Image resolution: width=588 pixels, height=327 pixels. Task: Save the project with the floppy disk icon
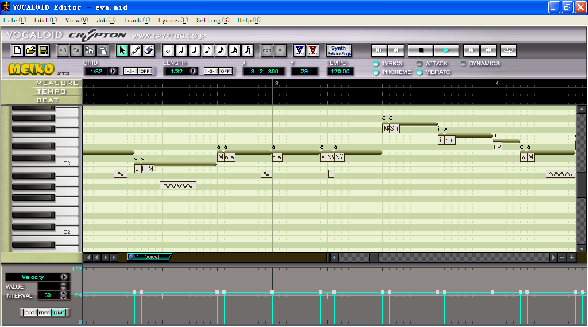pos(44,50)
